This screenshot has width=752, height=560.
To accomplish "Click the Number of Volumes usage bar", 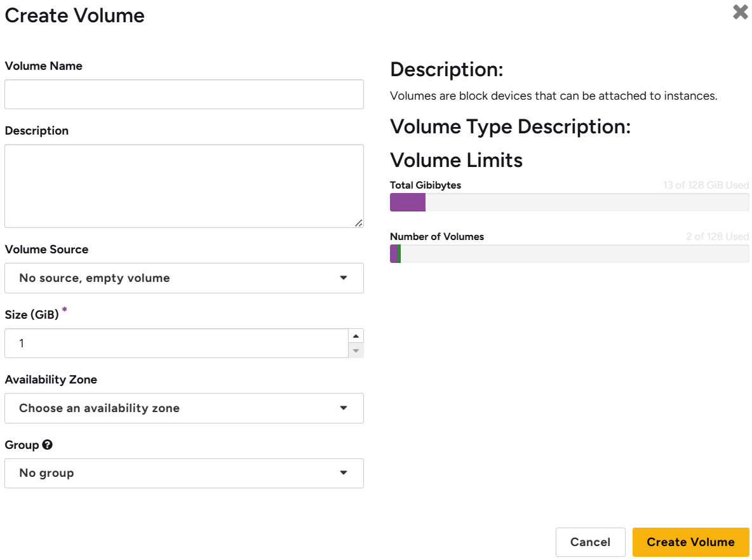I will coord(569,254).
